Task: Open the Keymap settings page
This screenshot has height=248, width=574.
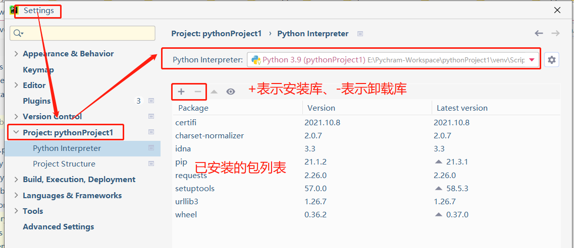Action: pyautogui.click(x=38, y=70)
